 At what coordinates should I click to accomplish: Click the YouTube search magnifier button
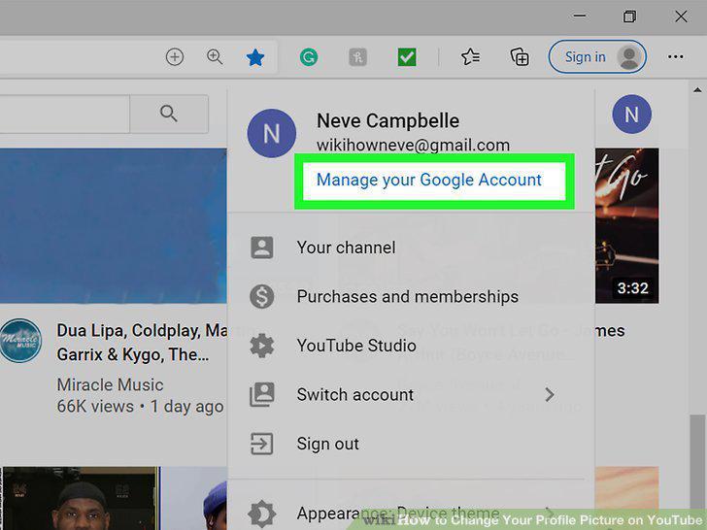[169, 114]
